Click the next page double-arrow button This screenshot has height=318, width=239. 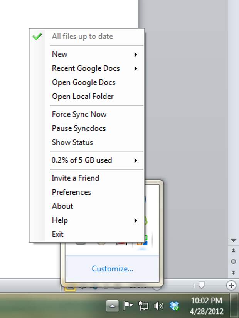(x=234, y=272)
